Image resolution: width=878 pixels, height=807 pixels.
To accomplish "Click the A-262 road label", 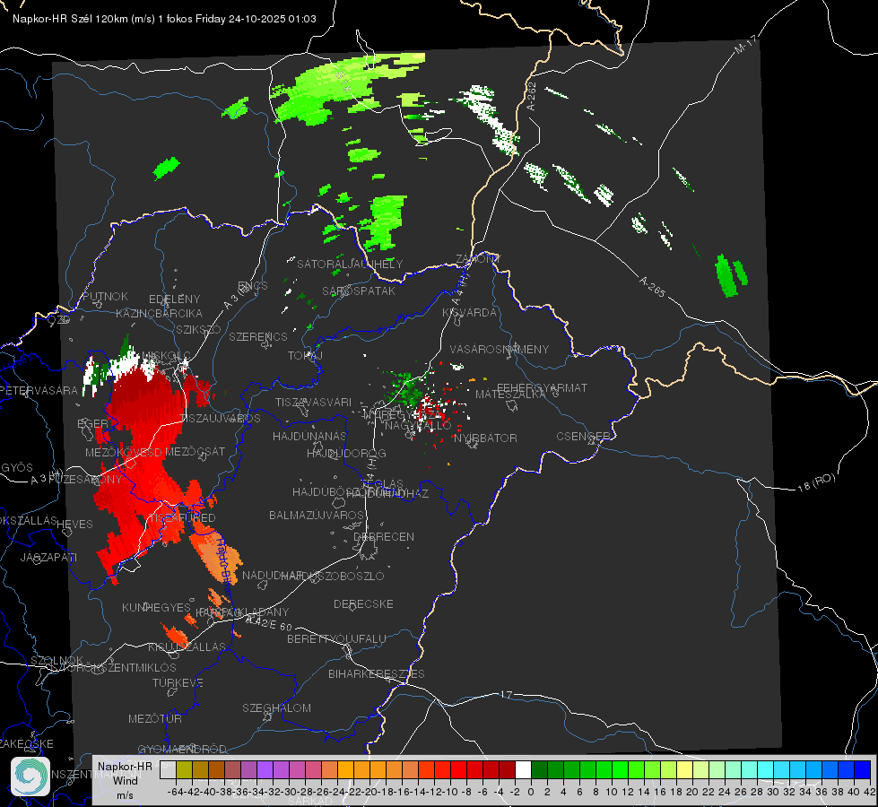I will [x=532, y=96].
